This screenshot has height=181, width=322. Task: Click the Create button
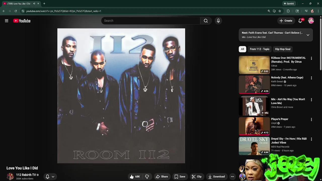tap(286, 21)
